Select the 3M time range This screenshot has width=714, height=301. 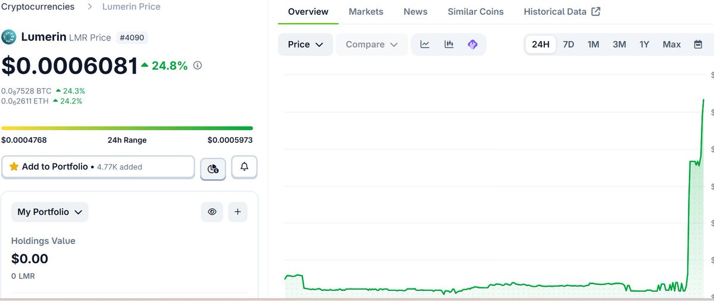pyautogui.click(x=619, y=45)
